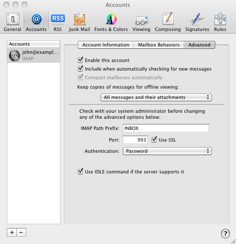236x244 pixels.
Task: Open the Composing preferences pane
Action: tap(168, 22)
